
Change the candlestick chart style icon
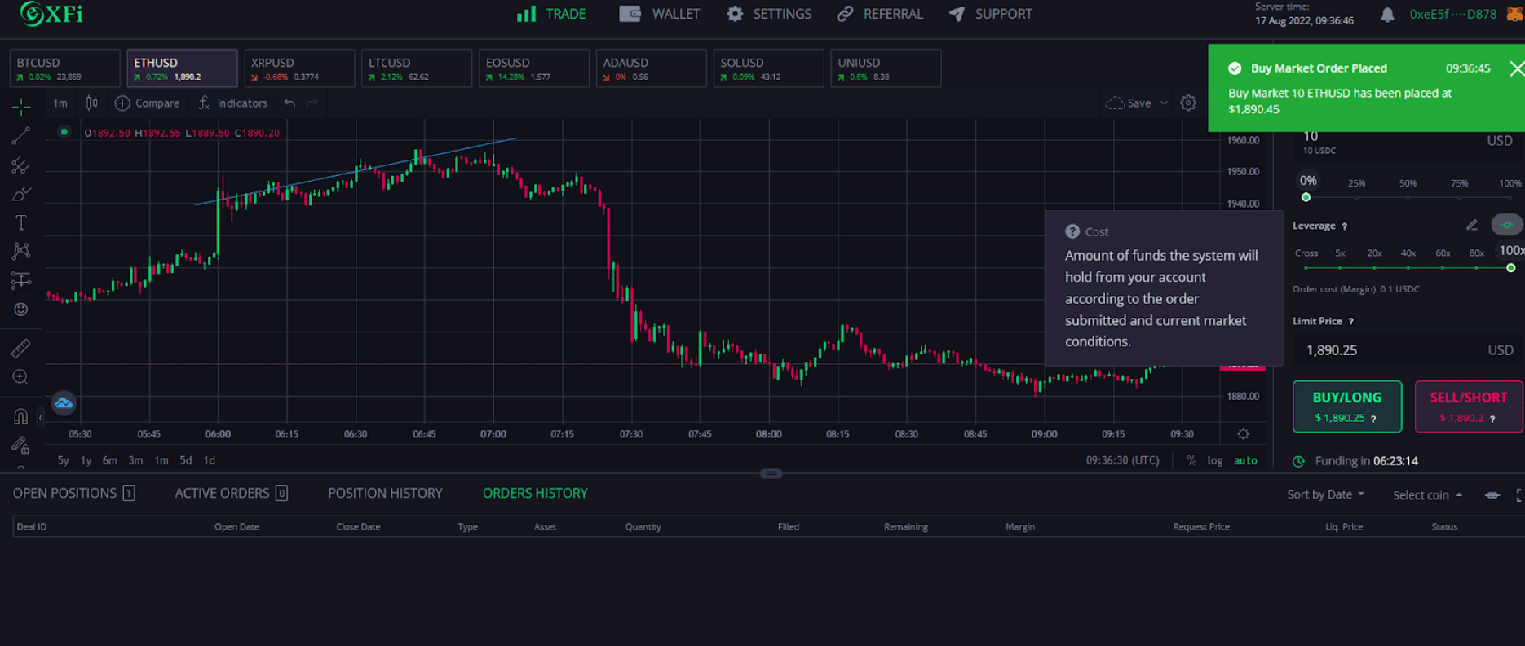click(92, 103)
